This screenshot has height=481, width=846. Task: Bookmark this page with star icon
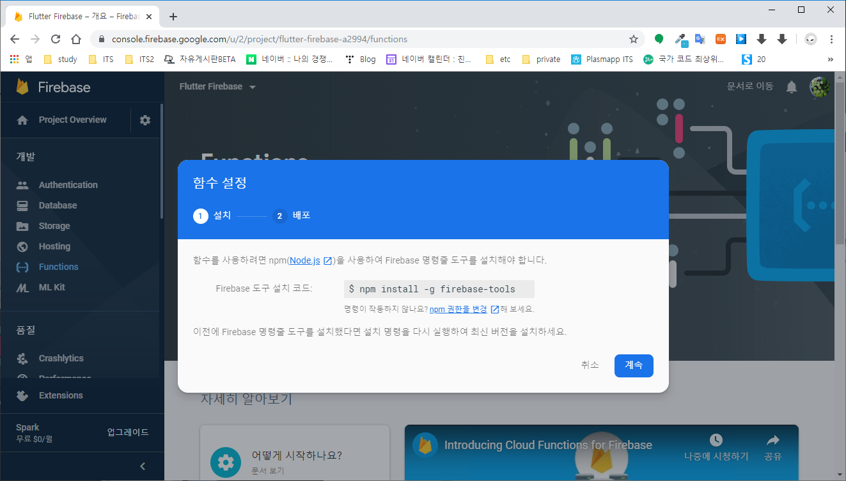click(x=634, y=39)
